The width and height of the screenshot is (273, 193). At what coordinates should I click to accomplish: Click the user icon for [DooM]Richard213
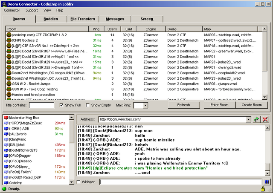6,150
